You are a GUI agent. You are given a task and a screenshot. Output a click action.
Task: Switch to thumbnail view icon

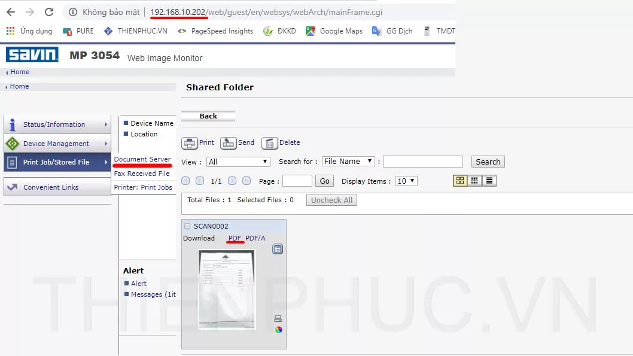pyautogui.click(x=460, y=181)
